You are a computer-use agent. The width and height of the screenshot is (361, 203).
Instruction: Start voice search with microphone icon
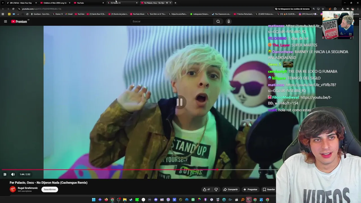[x=229, y=21]
